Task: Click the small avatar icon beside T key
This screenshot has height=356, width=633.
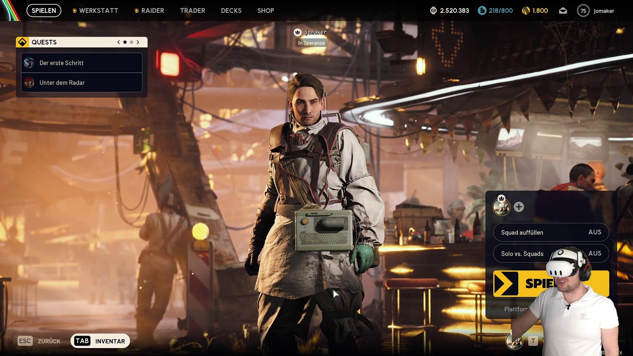Action: point(514,341)
